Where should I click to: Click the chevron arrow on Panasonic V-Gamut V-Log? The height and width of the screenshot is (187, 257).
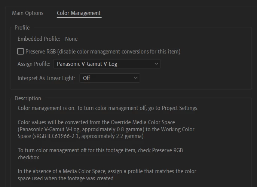[x=156, y=64]
